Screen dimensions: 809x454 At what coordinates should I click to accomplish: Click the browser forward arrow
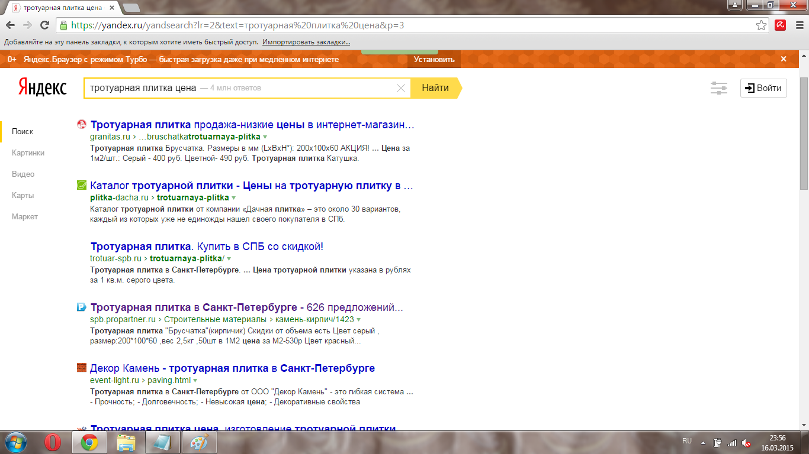pos(27,25)
